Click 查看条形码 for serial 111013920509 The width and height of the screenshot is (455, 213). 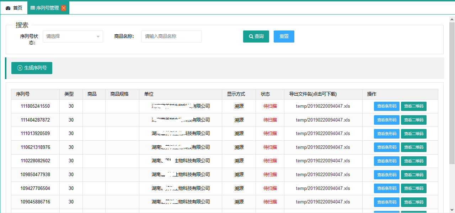386,134
